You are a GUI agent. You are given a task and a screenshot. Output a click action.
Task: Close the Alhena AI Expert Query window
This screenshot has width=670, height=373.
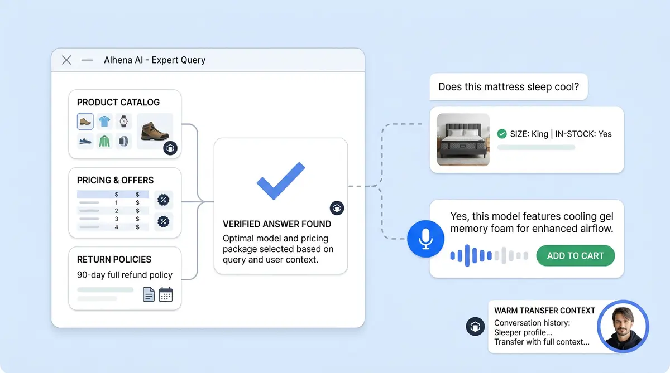click(x=66, y=60)
